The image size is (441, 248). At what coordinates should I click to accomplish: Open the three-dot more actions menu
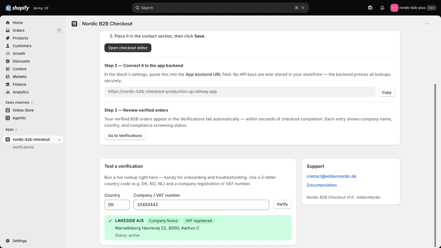tap(427, 24)
